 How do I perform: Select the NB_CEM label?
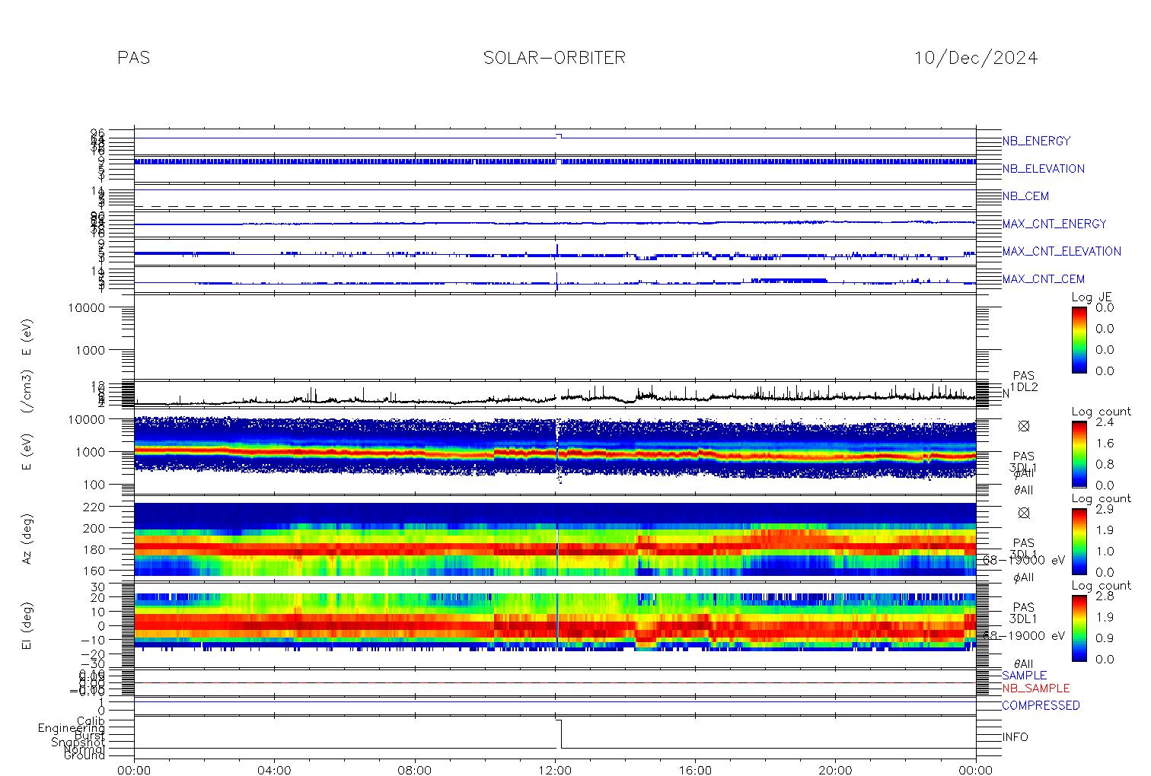1025,196
